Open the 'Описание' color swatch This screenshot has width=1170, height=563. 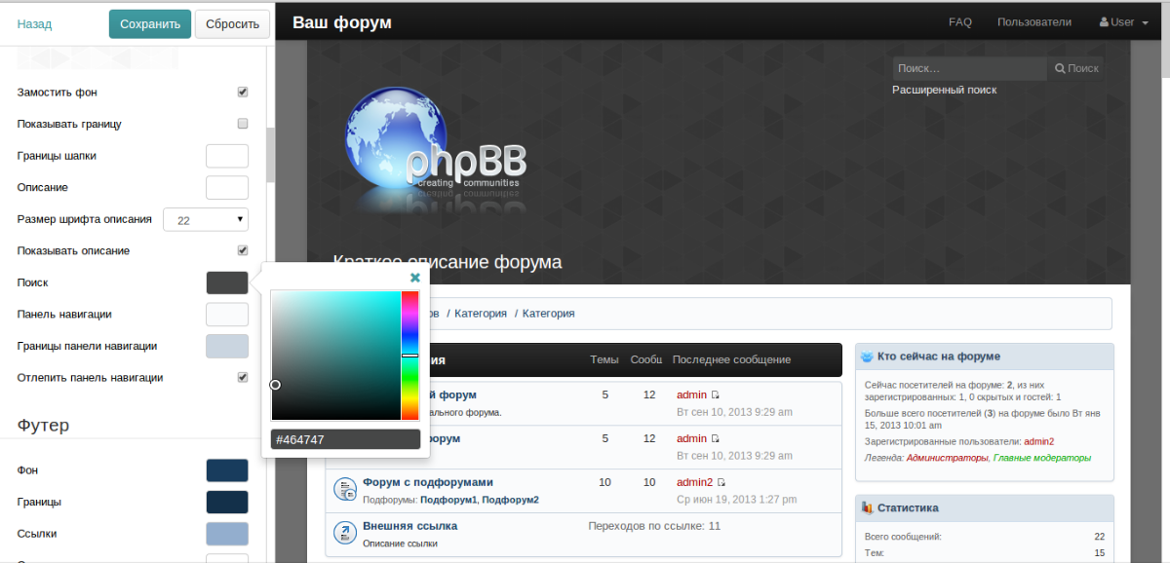(x=227, y=187)
